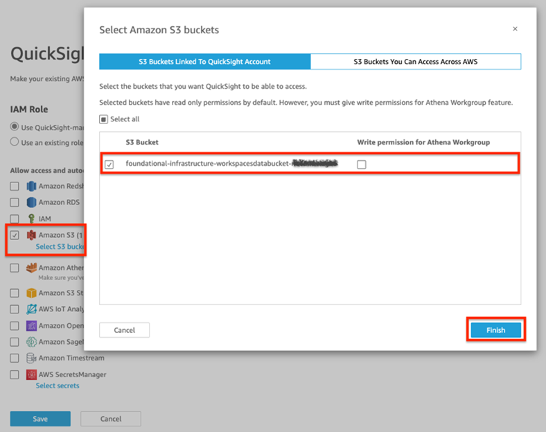This screenshot has height=432, width=546.
Task: Open S3 Buckets You Can Access Across AWS tab
Action: click(x=416, y=62)
